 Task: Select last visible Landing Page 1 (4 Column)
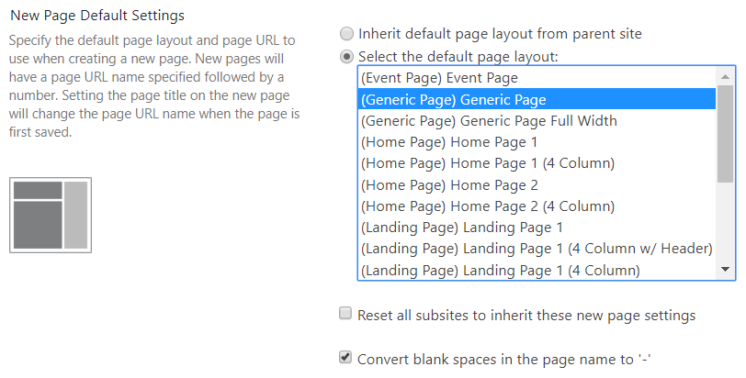537,270
